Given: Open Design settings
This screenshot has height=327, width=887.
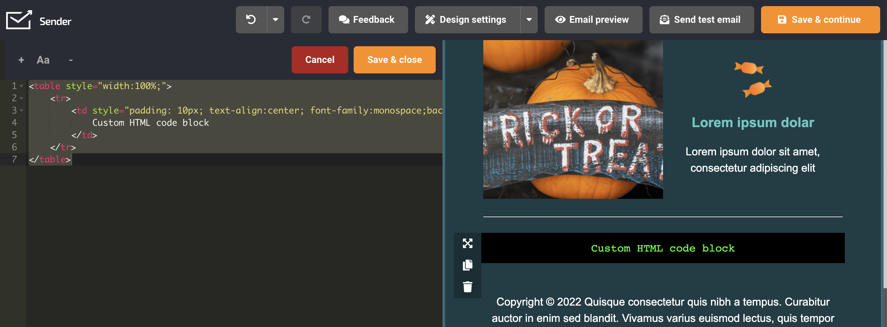Looking at the screenshot, I should coord(467,20).
